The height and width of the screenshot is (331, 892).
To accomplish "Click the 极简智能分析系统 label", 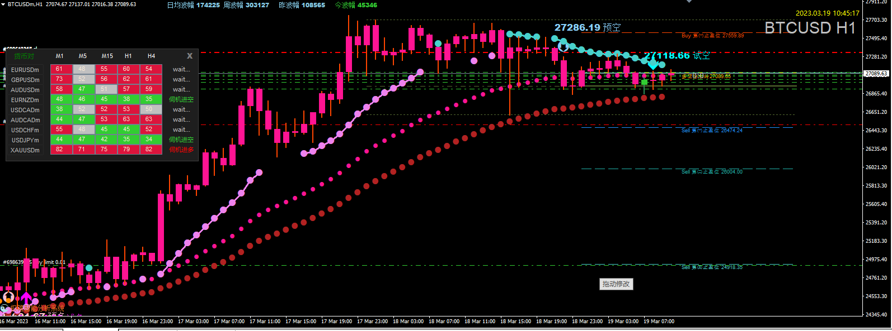I will click(x=37, y=308).
